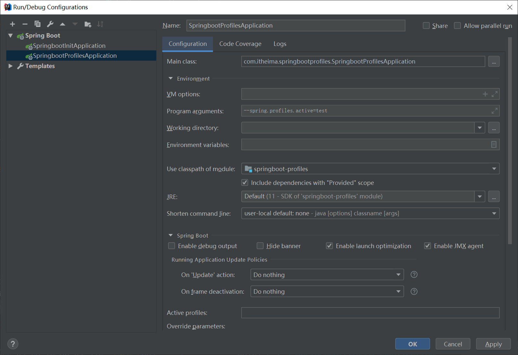Click the copy configuration icon

(38, 24)
